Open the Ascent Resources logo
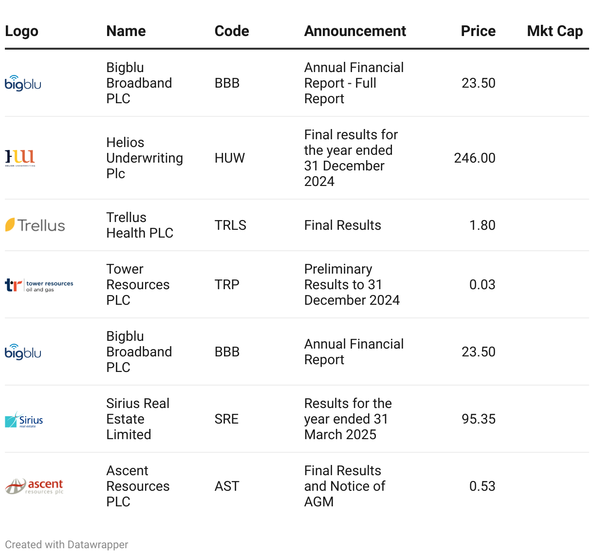Screen dimensions: 594x556 click(34, 486)
